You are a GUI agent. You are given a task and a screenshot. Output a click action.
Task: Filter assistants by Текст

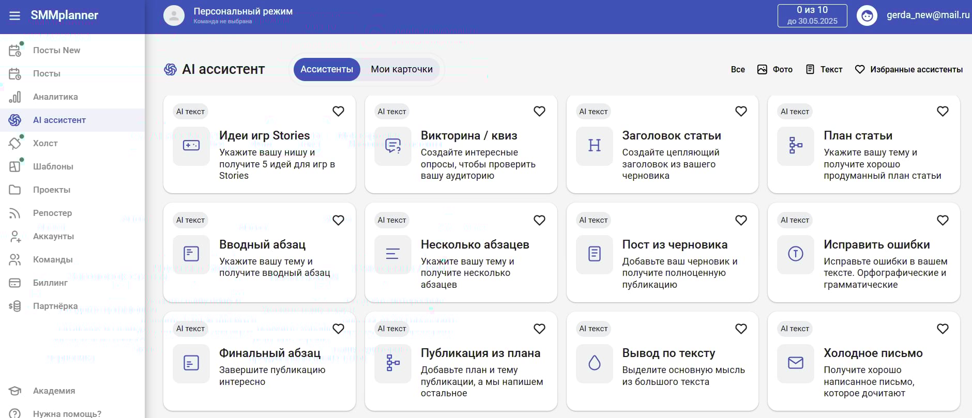pos(824,69)
